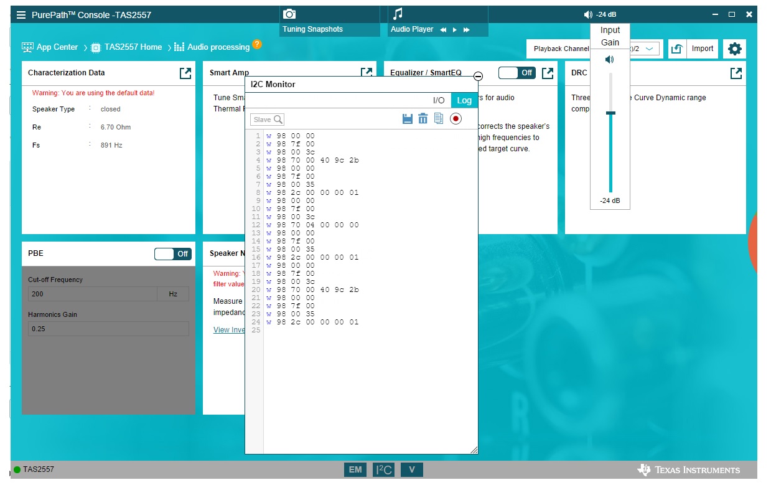Click the EM button in status bar
Viewport: 771px width, 485px height.
click(355, 470)
